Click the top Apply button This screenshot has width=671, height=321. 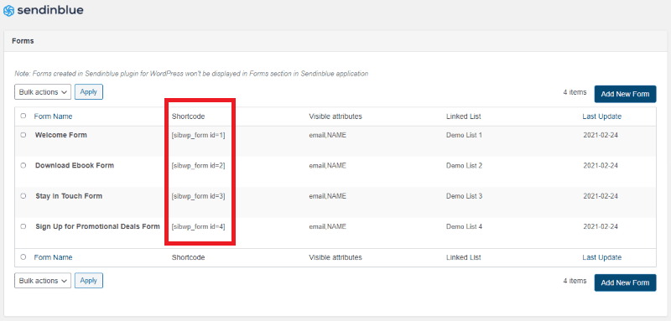[x=89, y=91]
